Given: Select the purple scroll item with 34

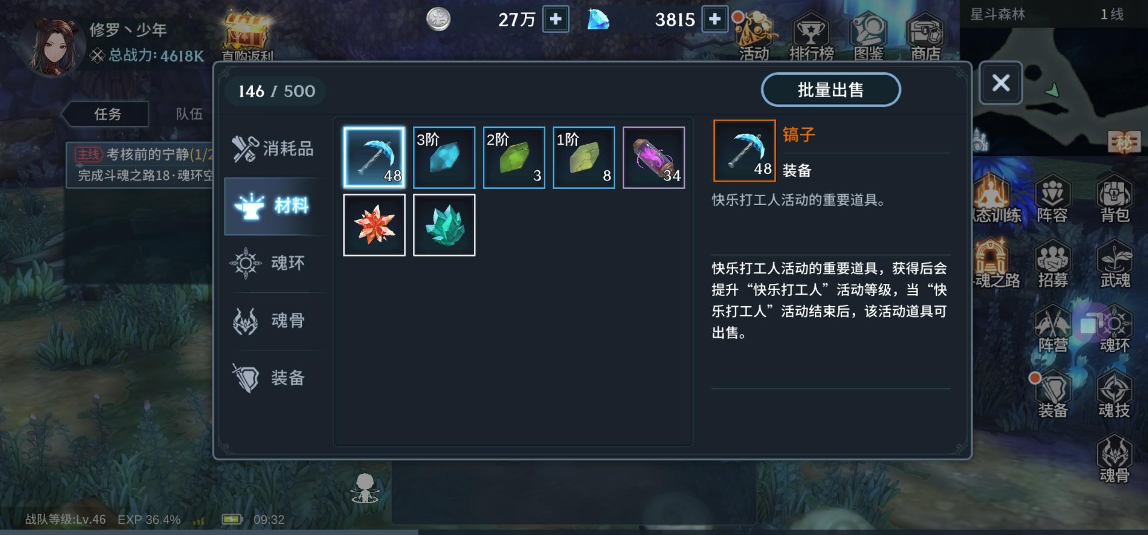Looking at the screenshot, I should [654, 157].
